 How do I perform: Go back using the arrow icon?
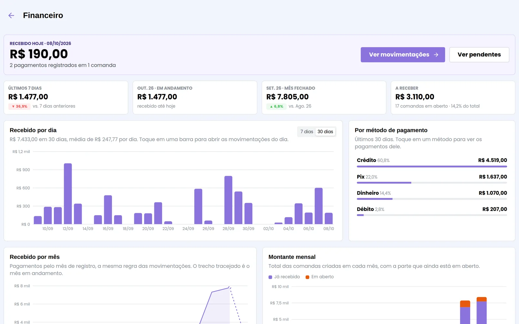pos(11,16)
